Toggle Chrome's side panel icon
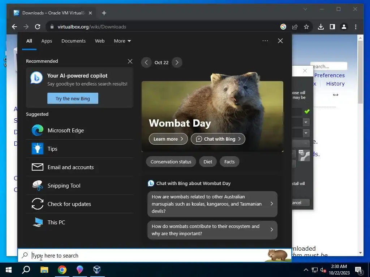Screen dimensions: 370x277 332,27
